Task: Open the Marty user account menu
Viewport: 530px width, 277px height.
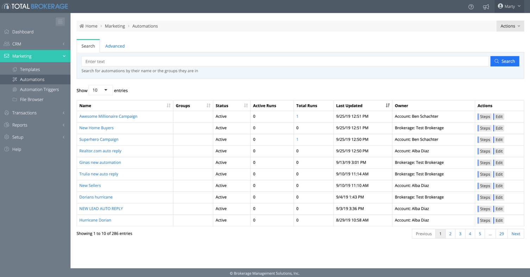Action: [x=509, y=6]
